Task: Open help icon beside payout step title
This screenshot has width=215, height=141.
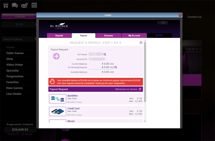Action: pos(141,43)
